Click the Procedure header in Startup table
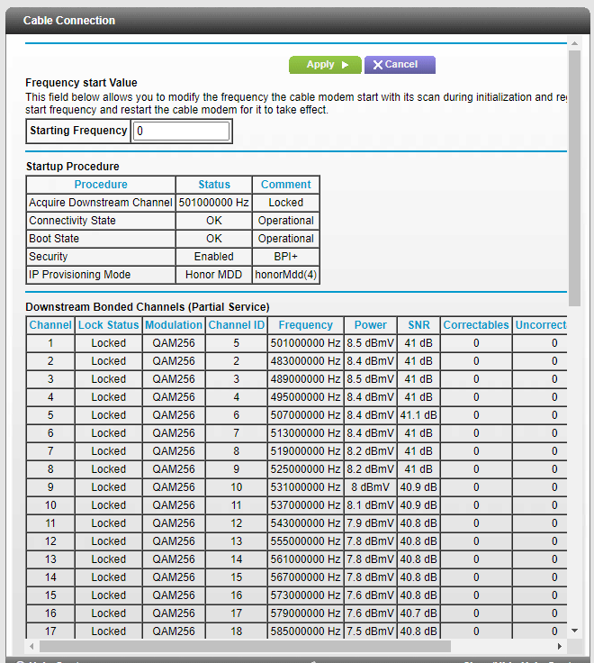Image resolution: width=594 pixels, height=663 pixels. tap(101, 185)
